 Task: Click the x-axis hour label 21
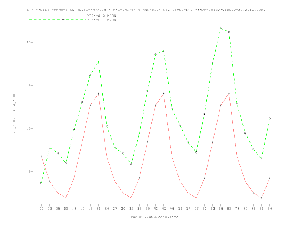coord(98,208)
